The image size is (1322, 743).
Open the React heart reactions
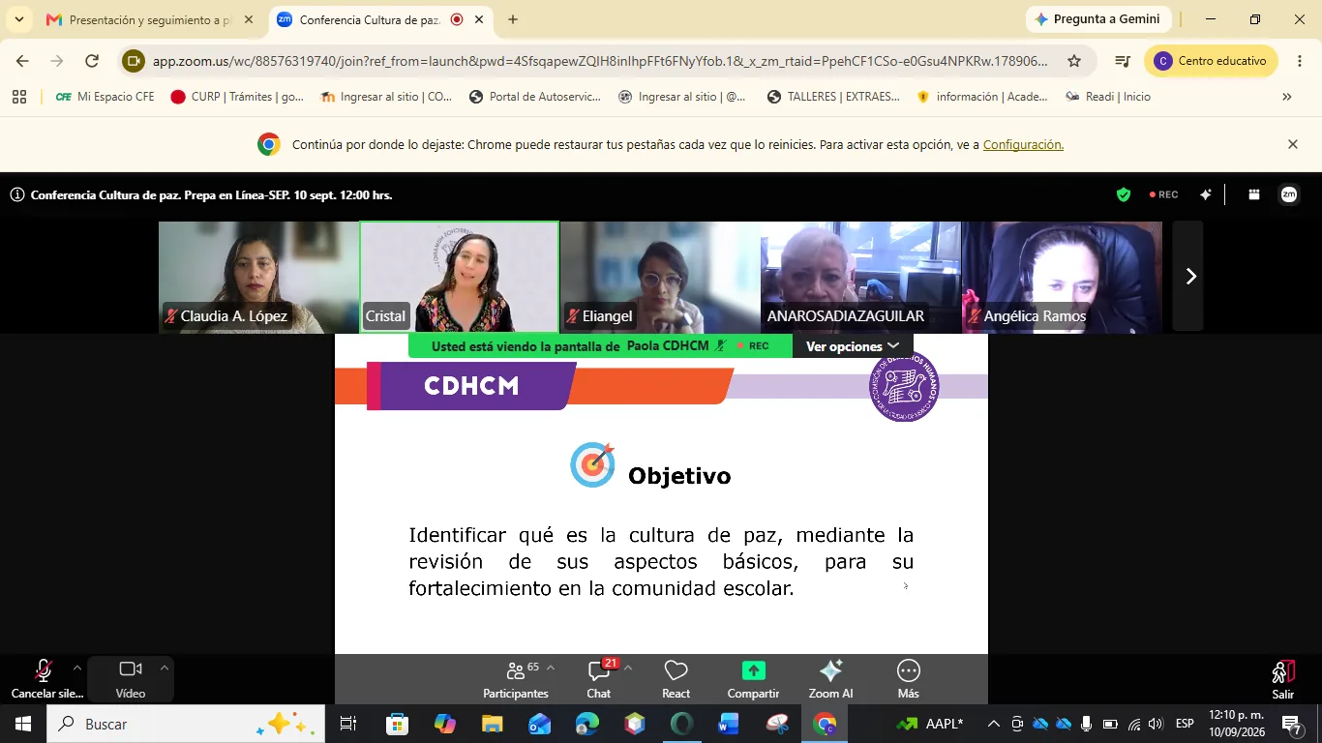point(676,680)
